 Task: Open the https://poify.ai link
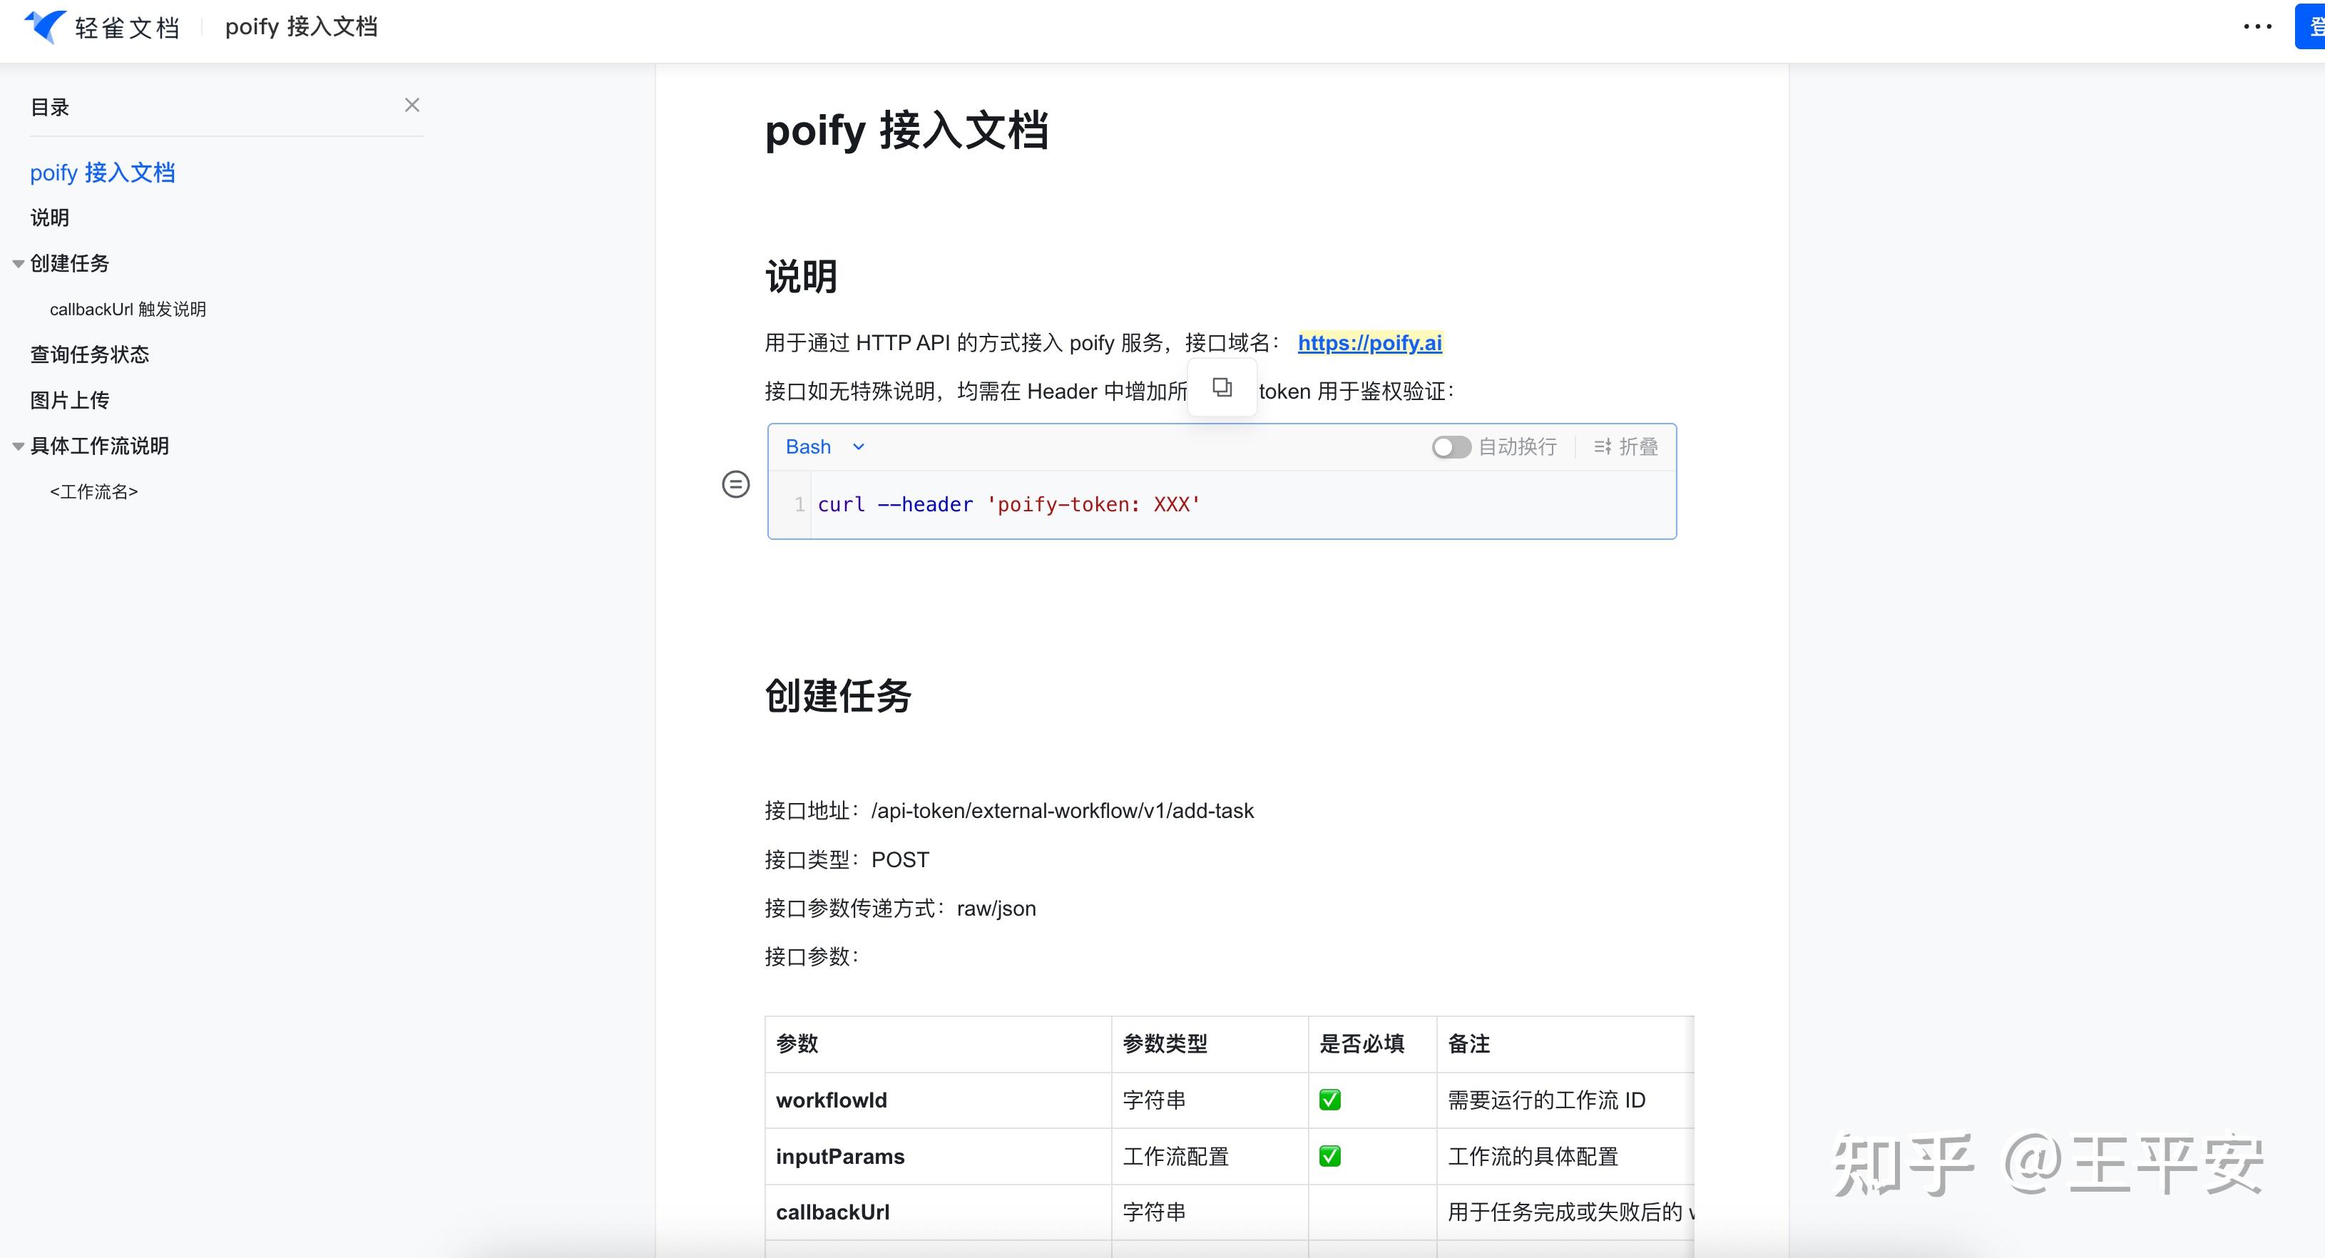pos(1369,343)
